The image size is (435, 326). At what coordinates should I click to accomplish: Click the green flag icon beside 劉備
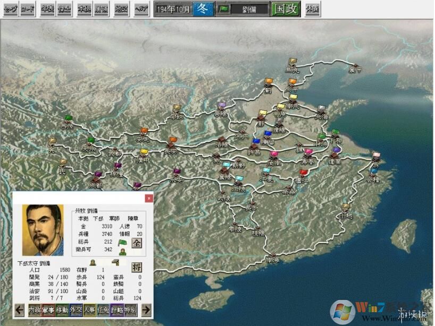224,10
